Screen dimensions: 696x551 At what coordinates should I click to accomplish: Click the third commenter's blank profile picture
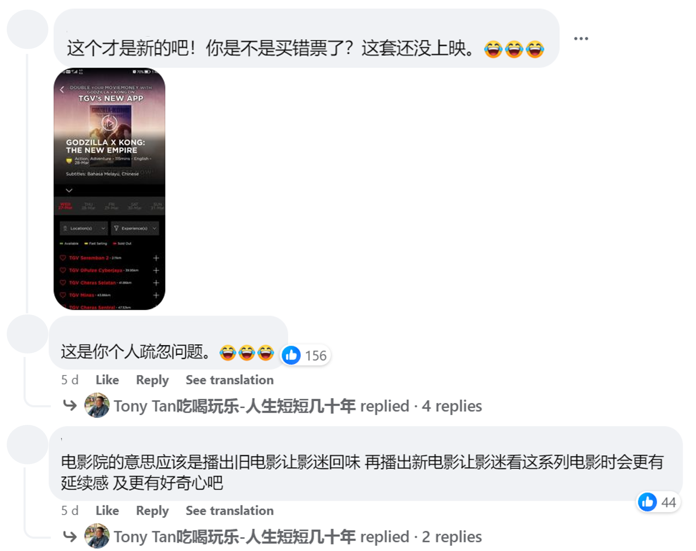(x=27, y=444)
